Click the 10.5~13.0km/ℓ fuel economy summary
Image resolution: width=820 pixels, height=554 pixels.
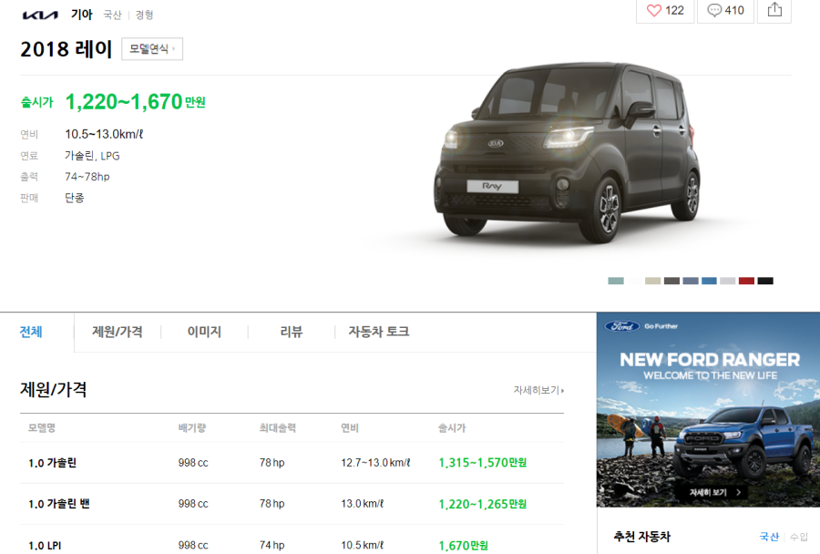point(104,135)
